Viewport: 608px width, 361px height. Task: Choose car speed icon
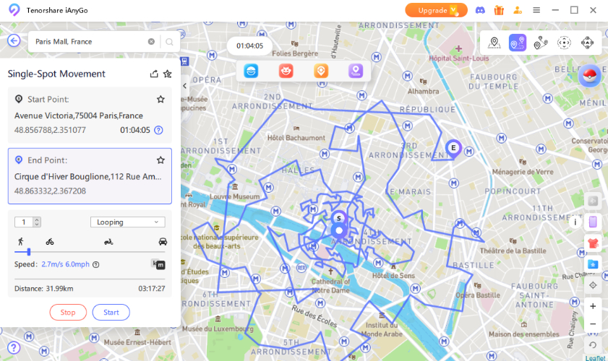(163, 242)
